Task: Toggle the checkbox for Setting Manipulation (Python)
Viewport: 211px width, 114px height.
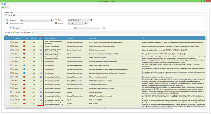Action: 11,57
